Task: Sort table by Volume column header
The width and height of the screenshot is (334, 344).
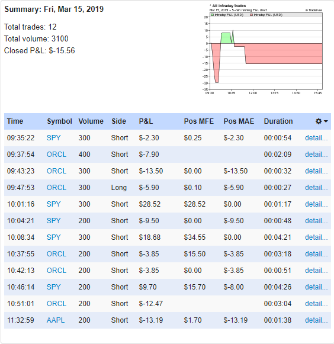Action: (91, 121)
